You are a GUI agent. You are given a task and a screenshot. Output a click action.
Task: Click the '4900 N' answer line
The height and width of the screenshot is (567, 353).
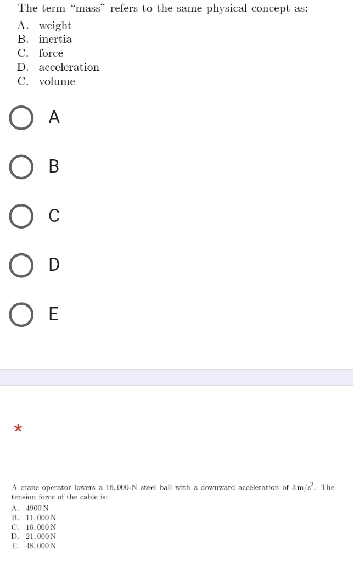(30, 508)
